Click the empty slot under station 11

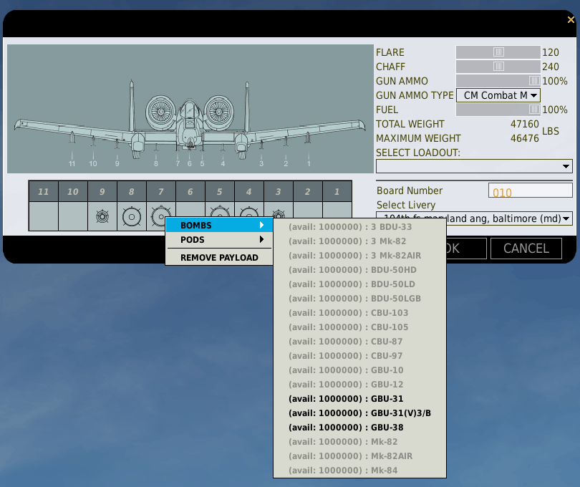[x=44, y=216]
